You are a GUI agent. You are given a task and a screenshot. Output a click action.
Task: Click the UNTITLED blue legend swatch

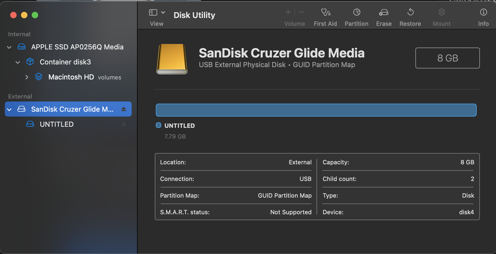point(159,125)
